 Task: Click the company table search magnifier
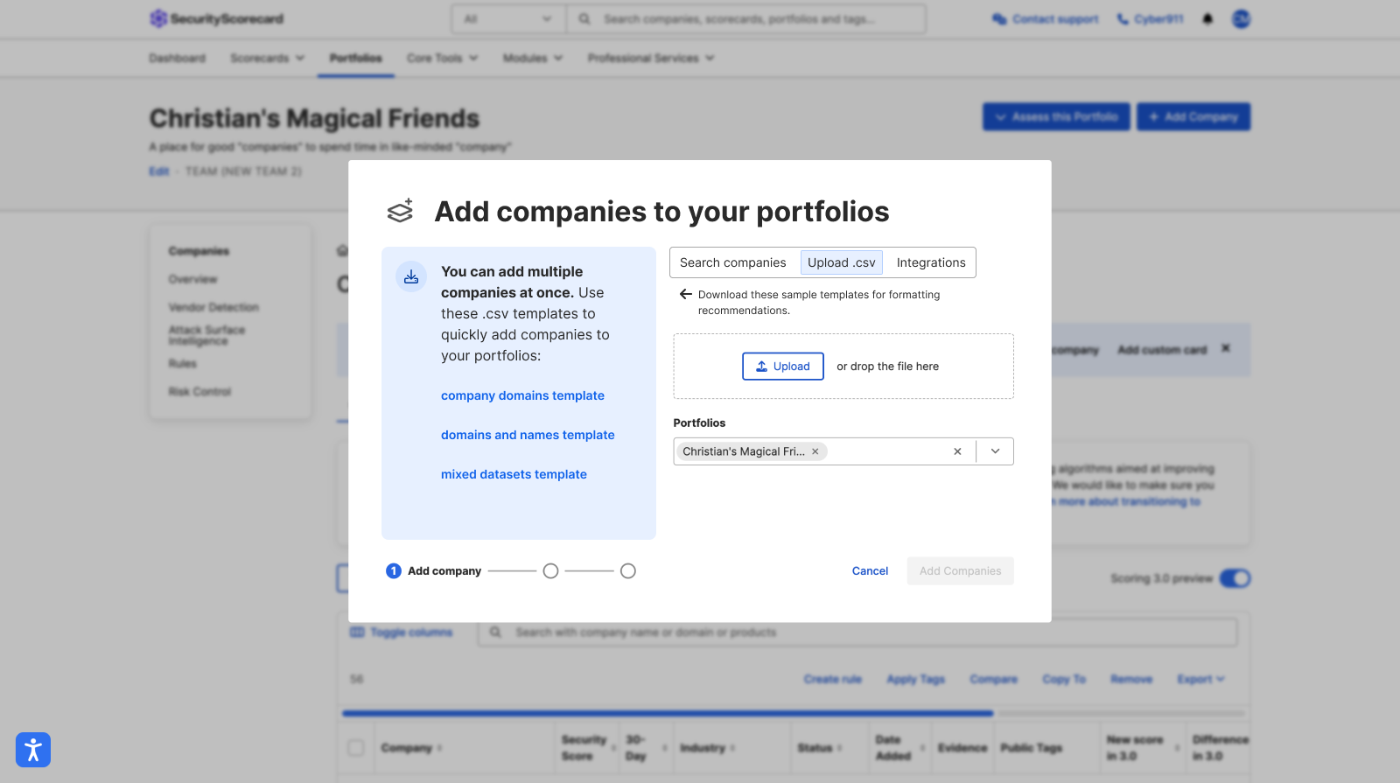tap(495, 632)
